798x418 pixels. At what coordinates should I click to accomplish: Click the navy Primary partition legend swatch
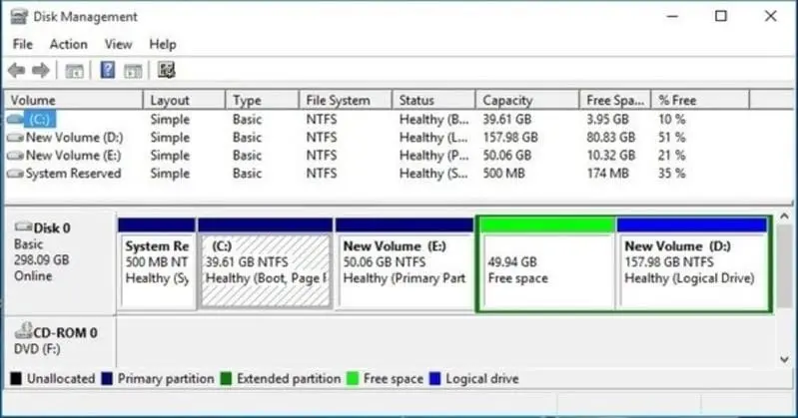(x=107, y=379)
